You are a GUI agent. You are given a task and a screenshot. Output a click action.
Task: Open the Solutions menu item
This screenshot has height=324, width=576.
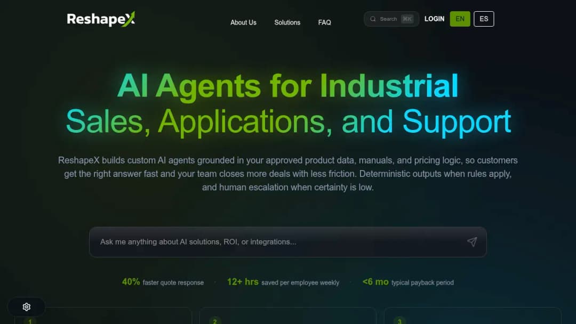tap(287, 22)
